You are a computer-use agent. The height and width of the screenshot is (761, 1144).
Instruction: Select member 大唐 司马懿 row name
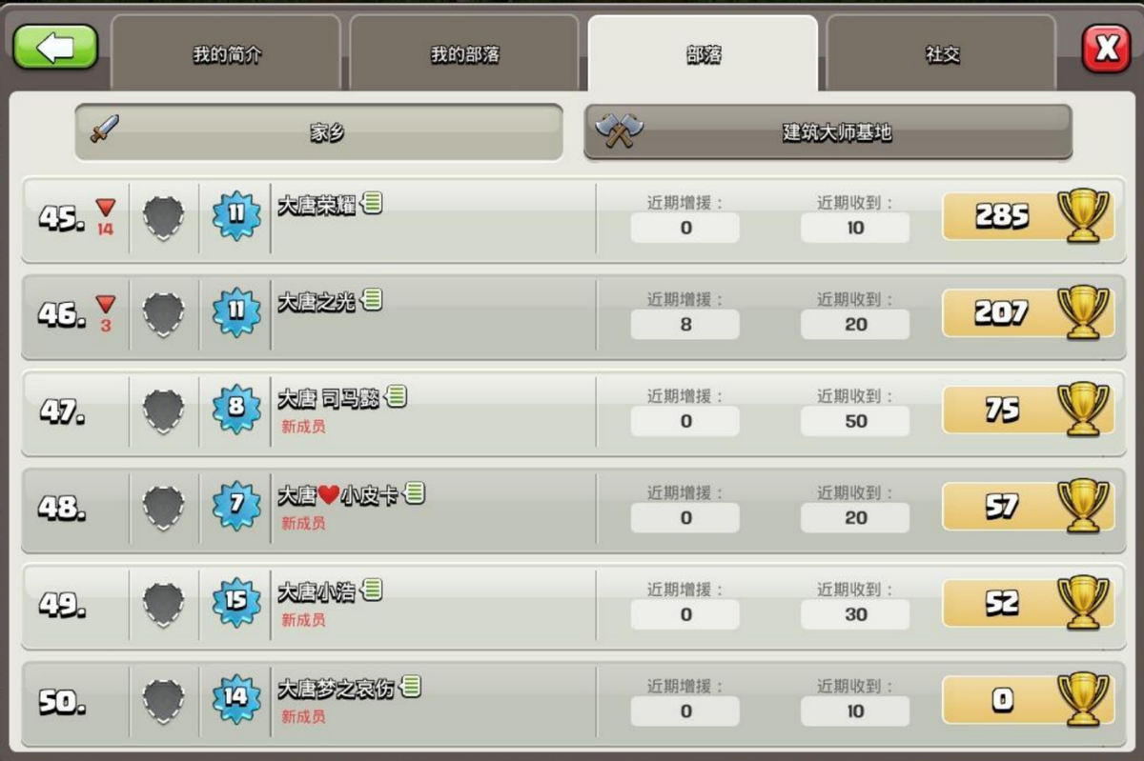tap(329, 397)
